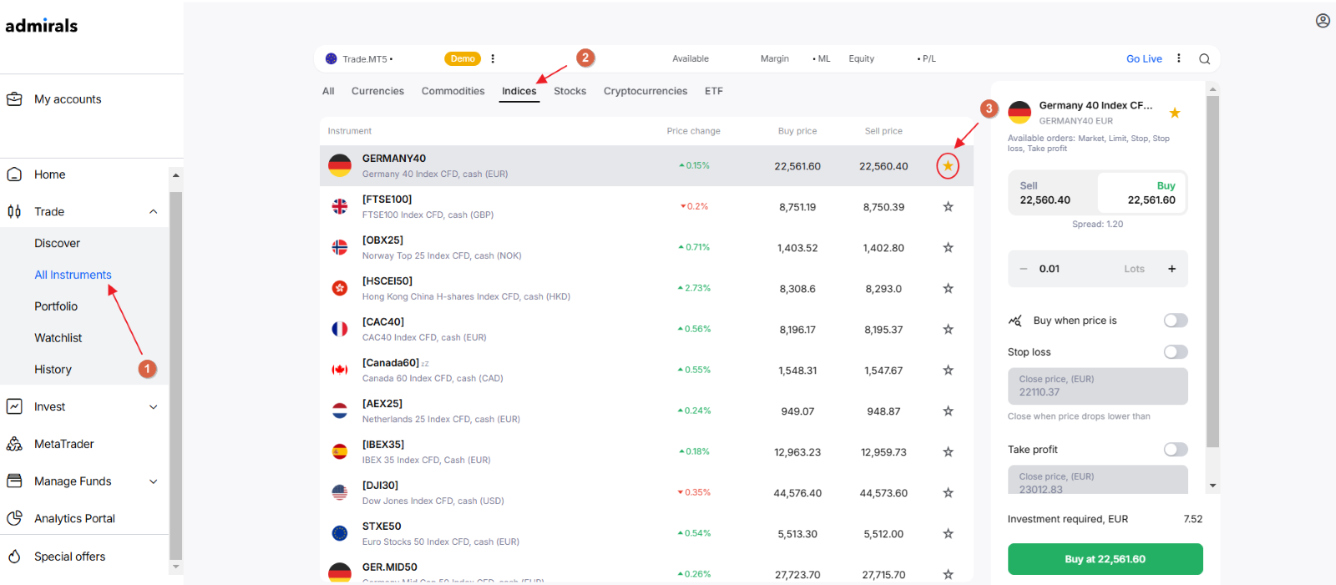Screen dimensions: 1336x585
Task: Open the three-dot menu beside Demo badge
Action: click(493, 58)
